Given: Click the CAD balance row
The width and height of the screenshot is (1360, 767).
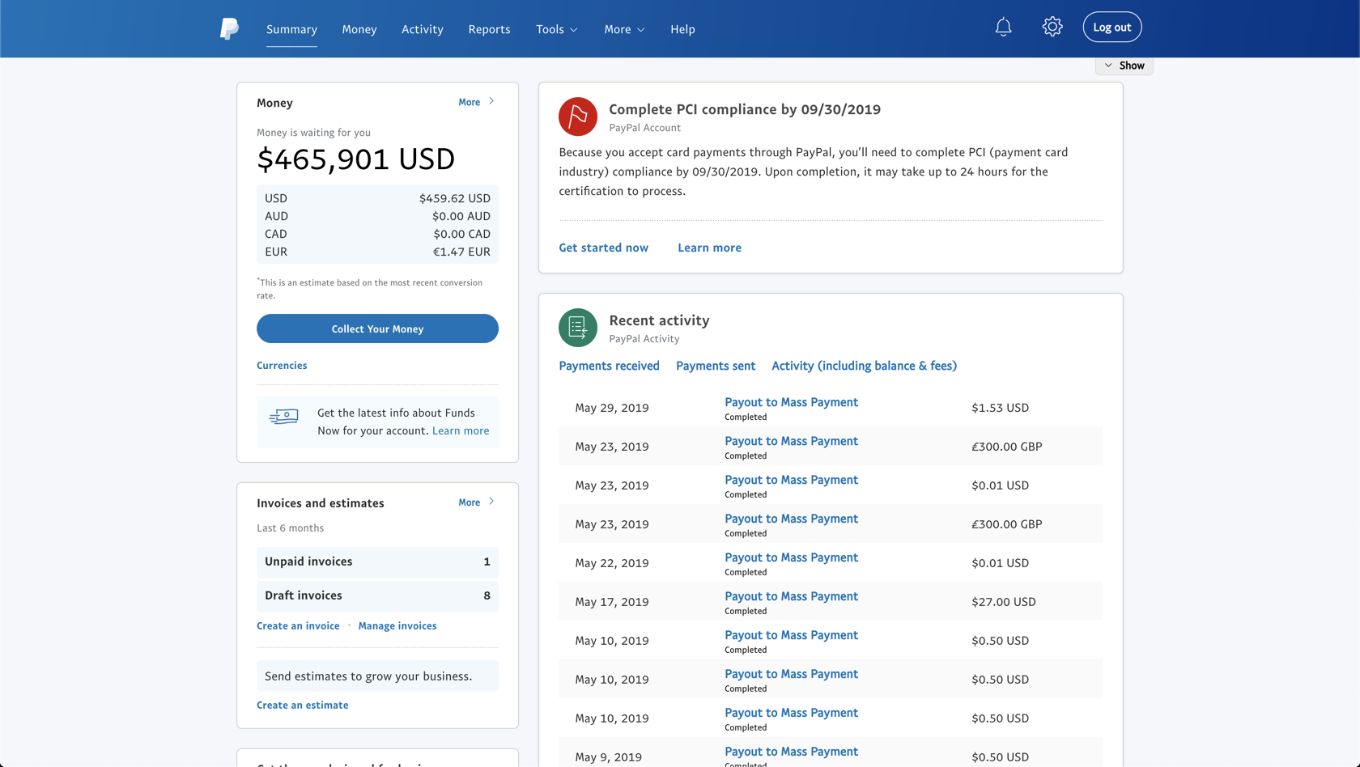Looking at the screenshot, I should pos(377,234).
